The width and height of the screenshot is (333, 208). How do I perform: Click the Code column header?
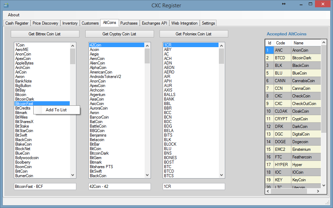tap(282, 43)
